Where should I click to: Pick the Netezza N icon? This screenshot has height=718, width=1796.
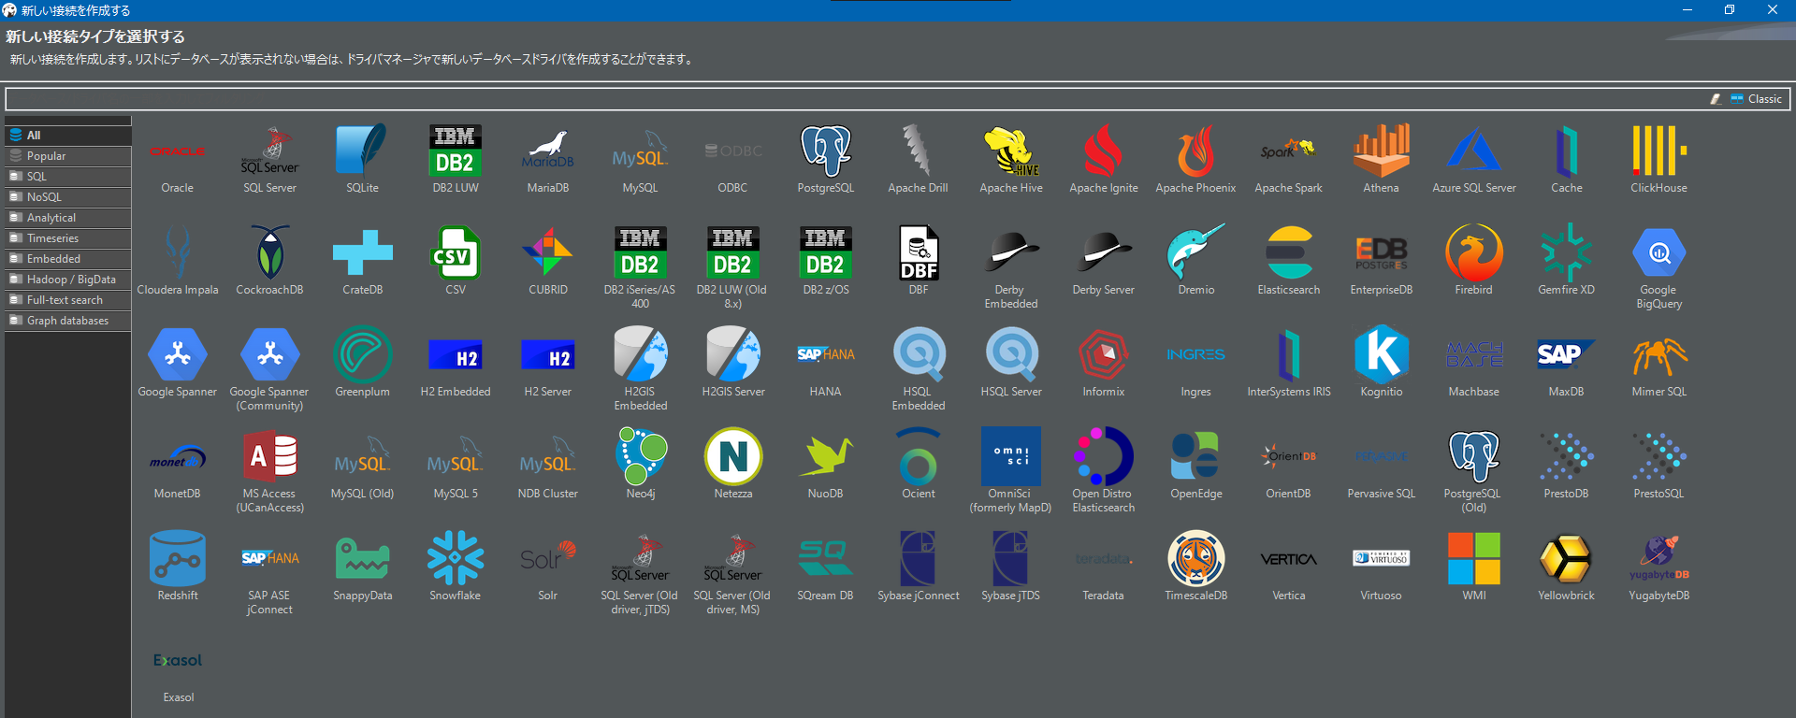point(732,457)
